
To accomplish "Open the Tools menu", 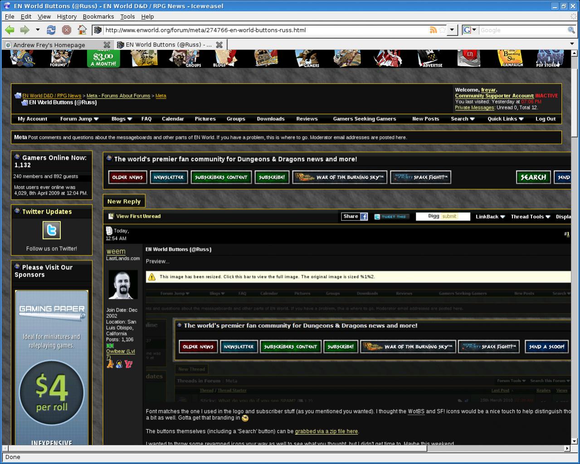I will click(x=127, y=16).
